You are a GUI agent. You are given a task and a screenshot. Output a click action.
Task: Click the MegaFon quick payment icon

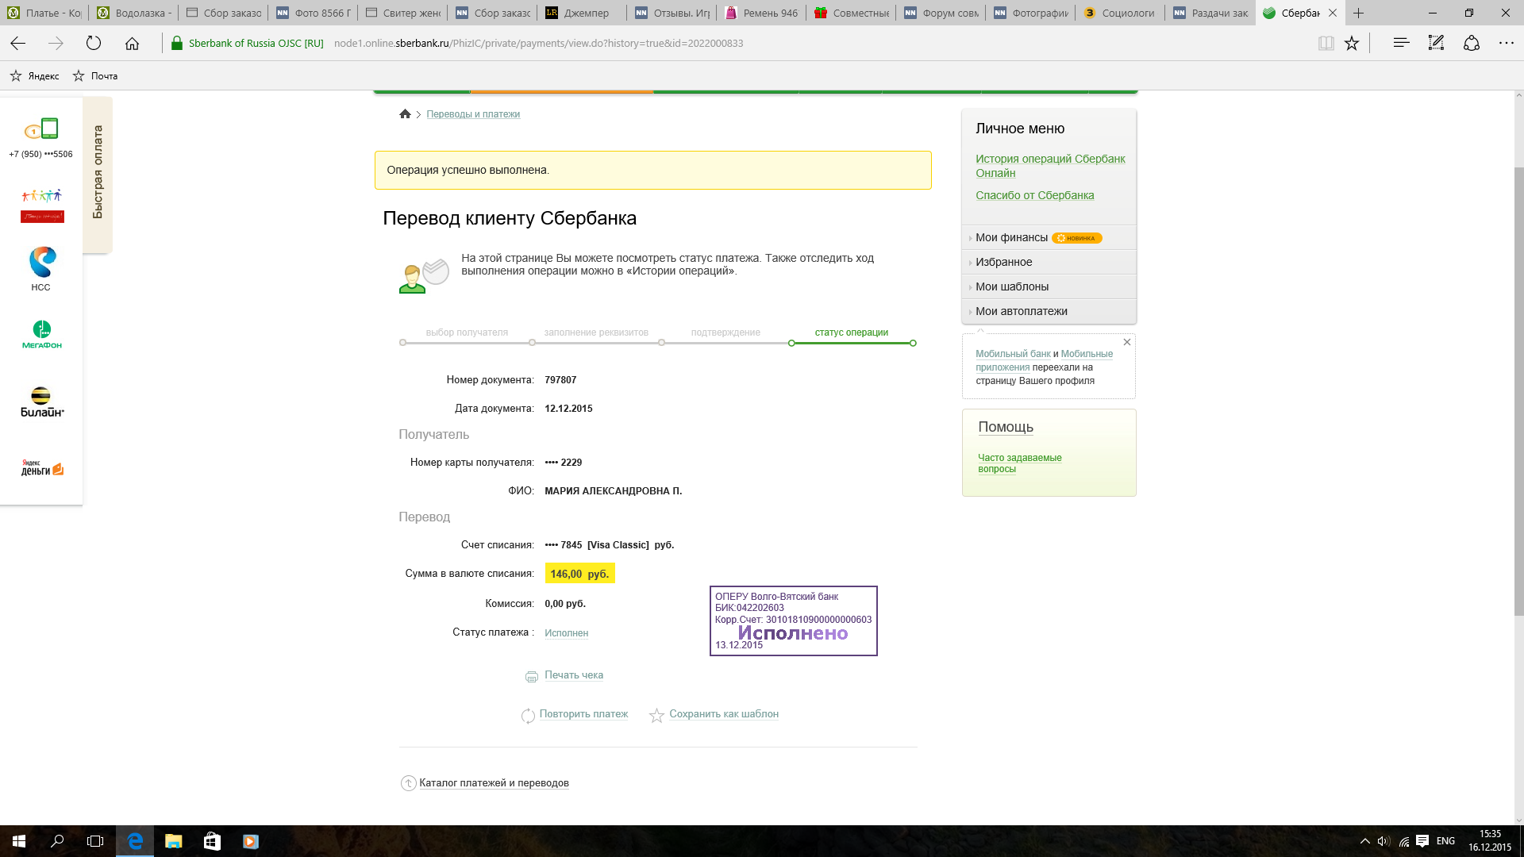click(x=41, y=334)
